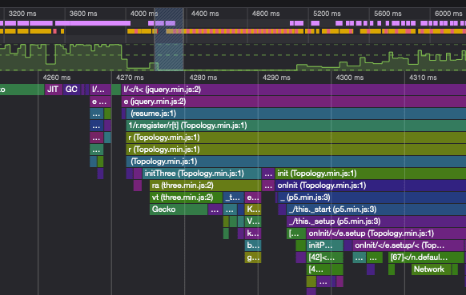
Task: Click the 4290 ms ruler marker
Action: coord(276,78)
